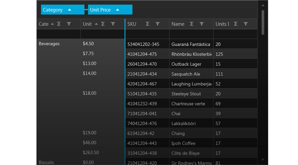Select units cell 69 for Chartreuse verte
Viewport: 298px width, 165px height.
(235, 104)
